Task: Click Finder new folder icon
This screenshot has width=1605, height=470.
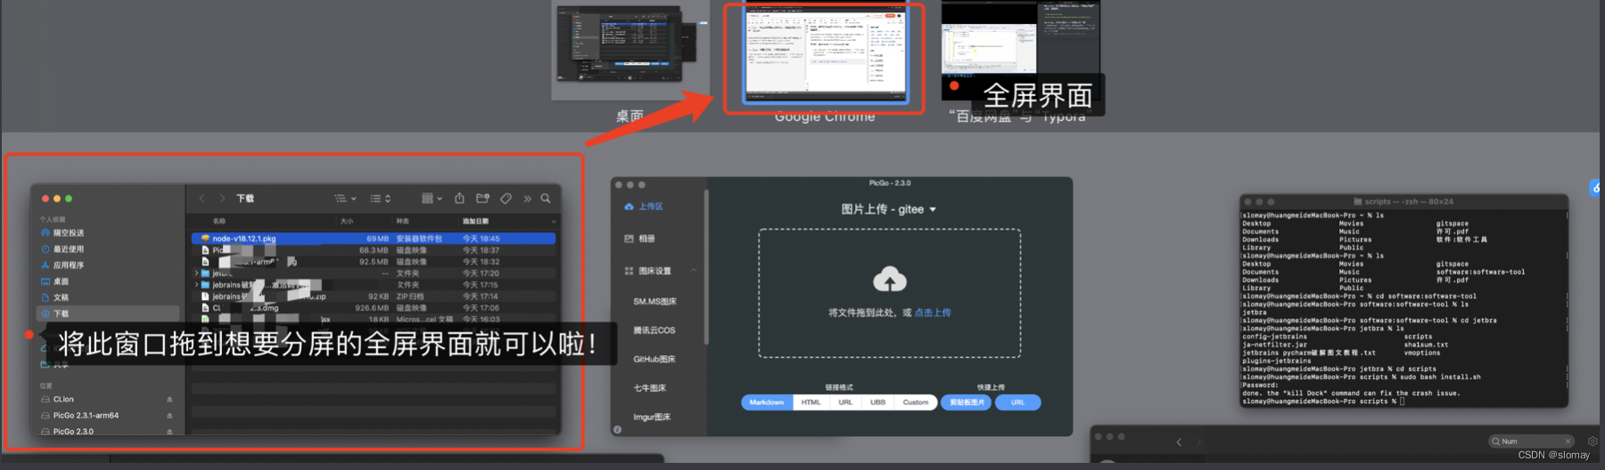Action: [482, 199]
